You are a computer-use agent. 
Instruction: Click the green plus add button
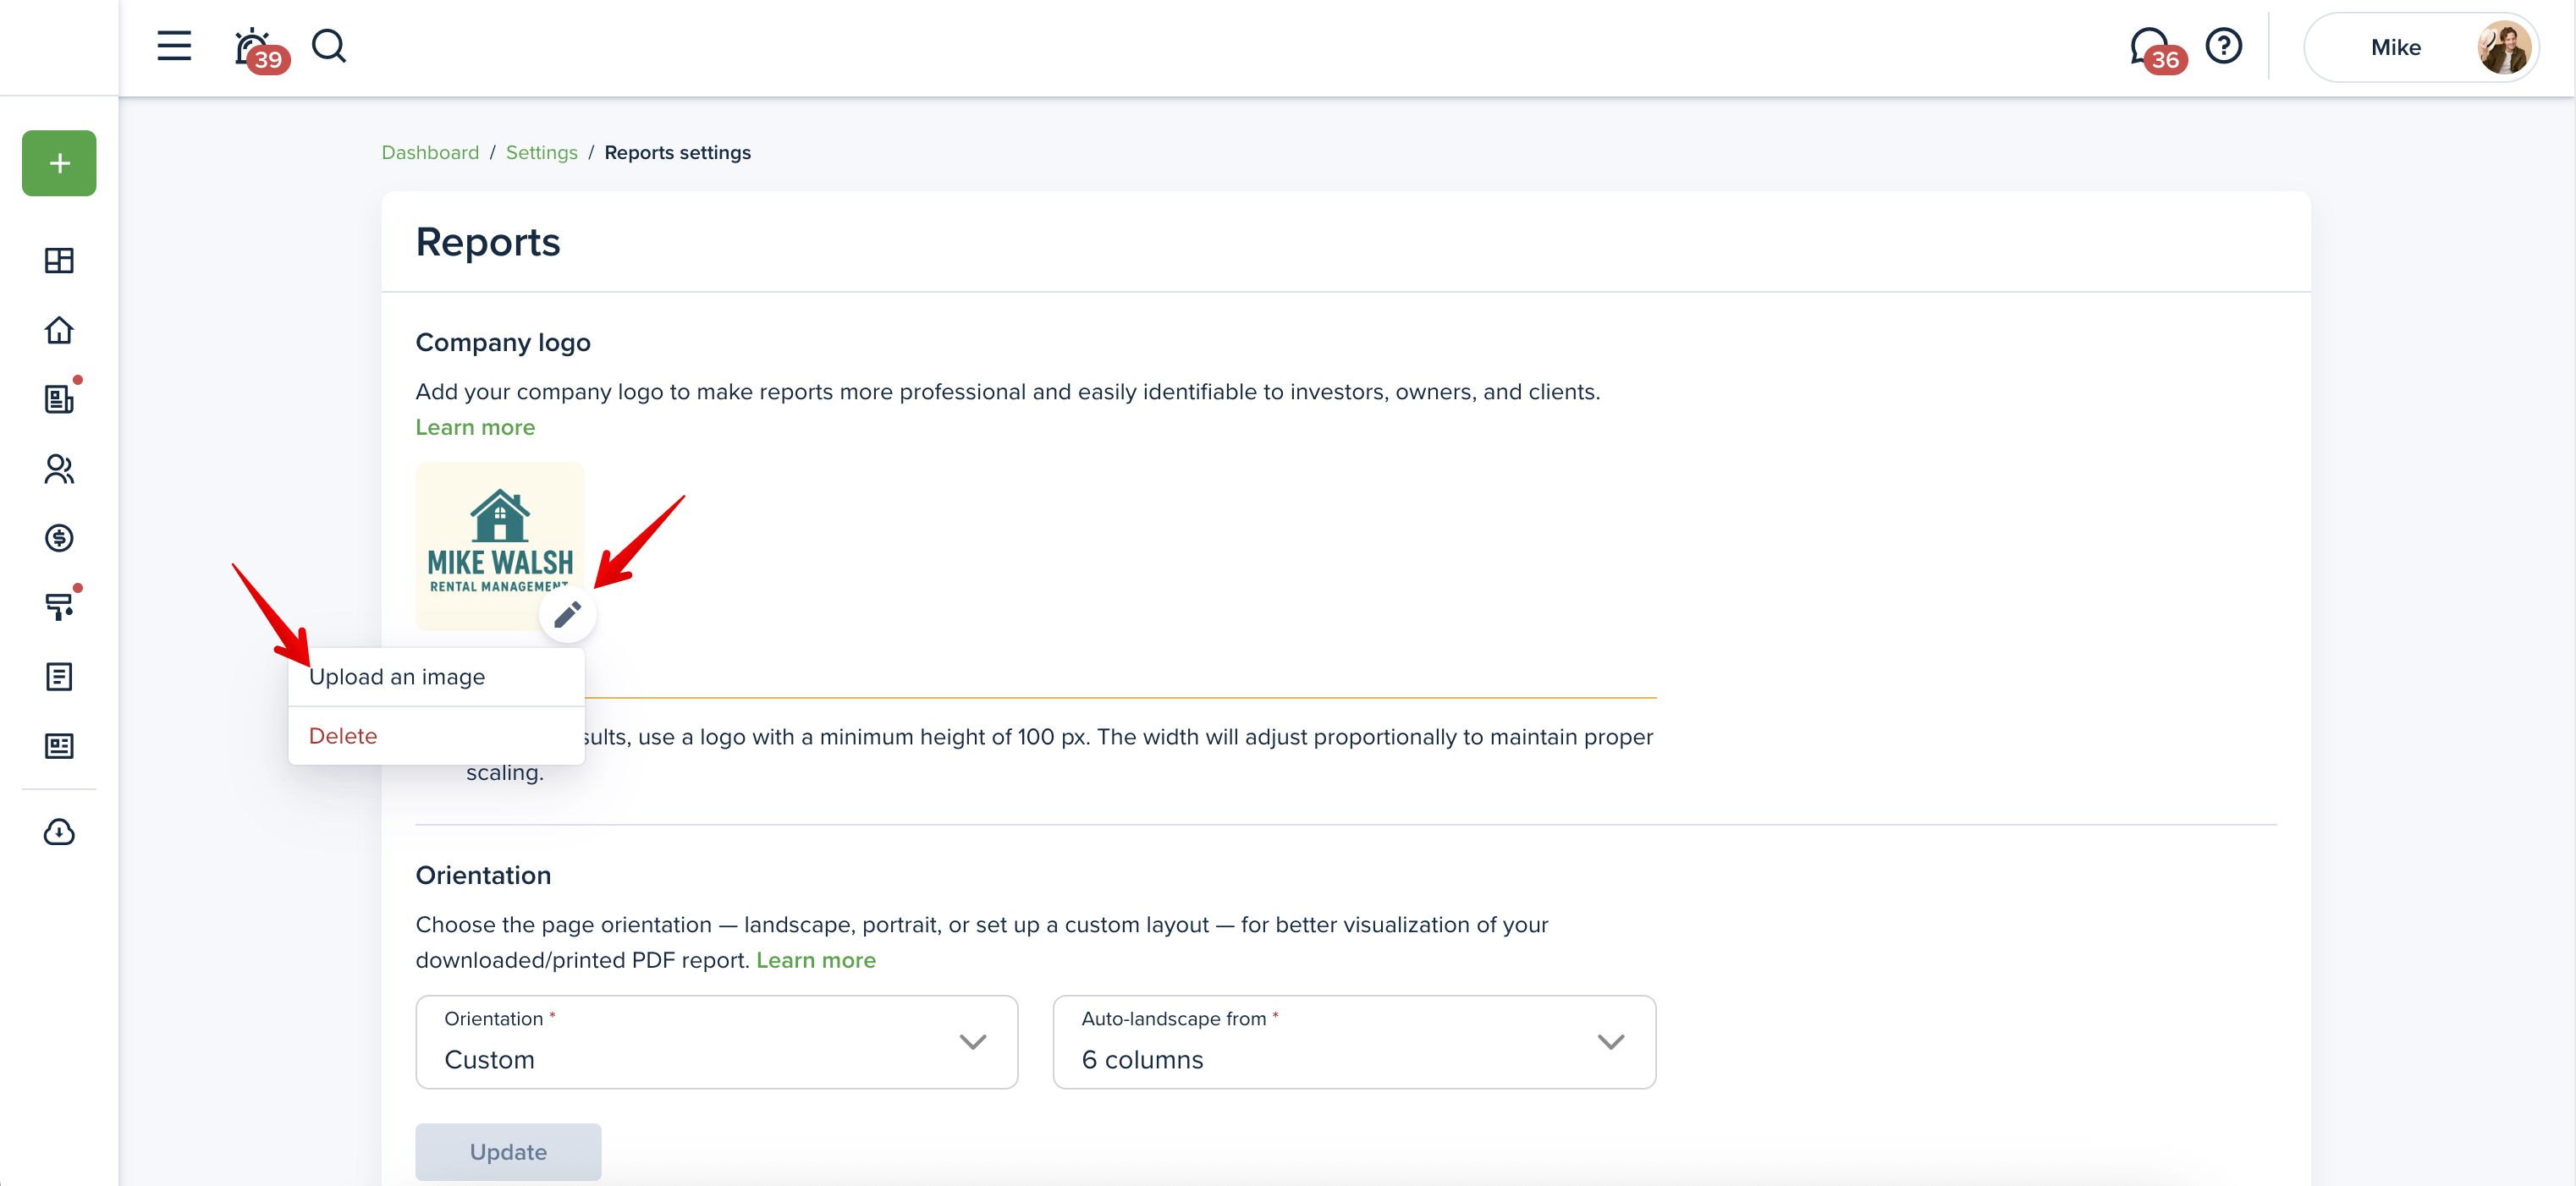pyautogui.click(x=59, y=163)
